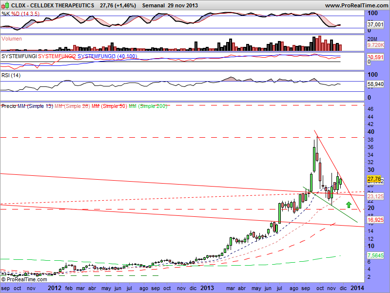Click the MM (Simple 200) green label
Screen dimensions: 390x293
click(148, 106)
